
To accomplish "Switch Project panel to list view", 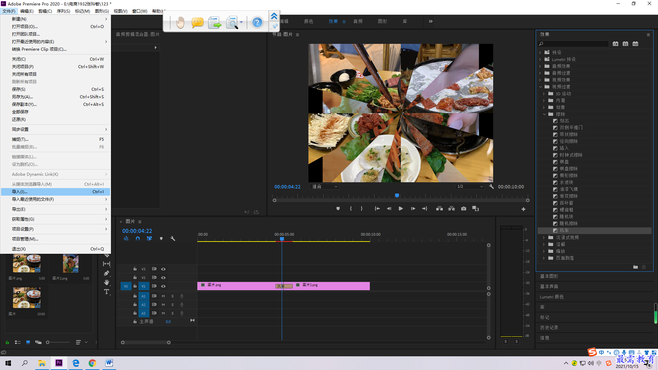I will click(18, 342).
